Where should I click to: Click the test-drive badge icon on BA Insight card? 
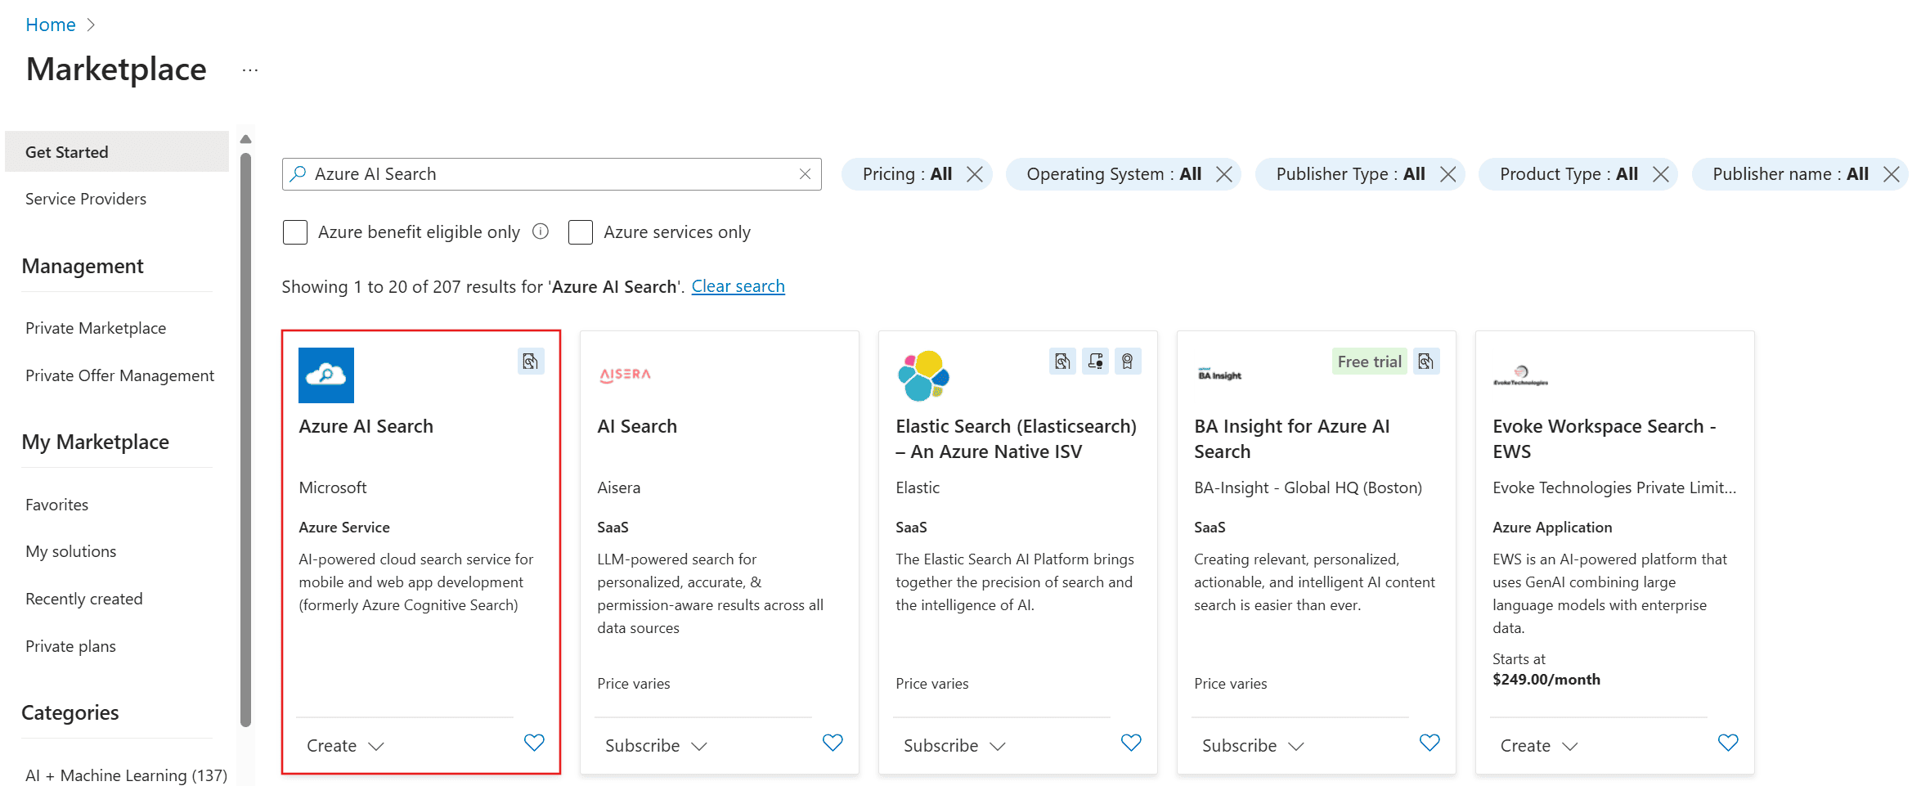pos(1426,361)
